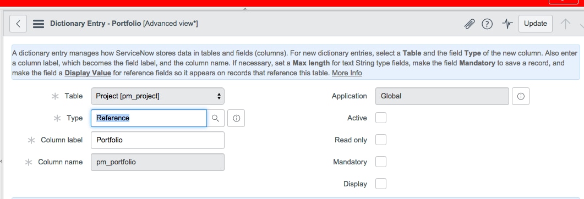Screen dimensions: 584x199
Task: Toggle the Read only checkbox
Action: [x=381, y=140]
